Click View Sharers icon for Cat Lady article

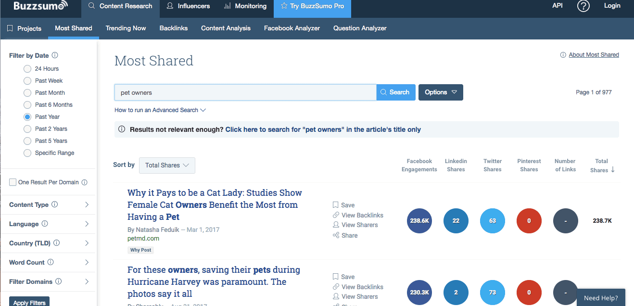point(336,225)
